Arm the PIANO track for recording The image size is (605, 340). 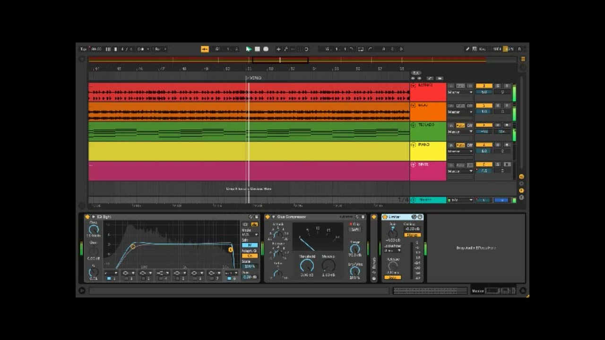pyautogui.click(x=507, y=145)
